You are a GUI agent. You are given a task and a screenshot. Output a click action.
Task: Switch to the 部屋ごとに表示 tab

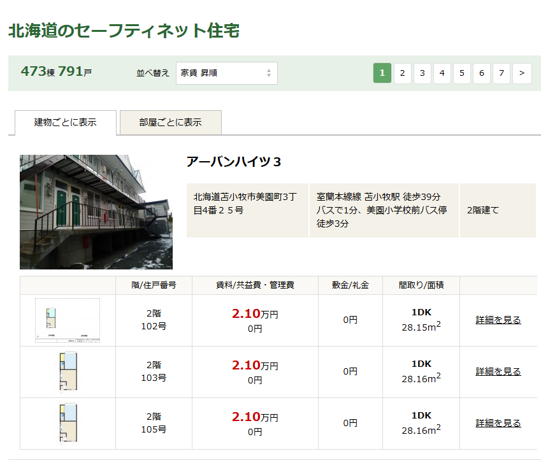(x=170, y=122)
